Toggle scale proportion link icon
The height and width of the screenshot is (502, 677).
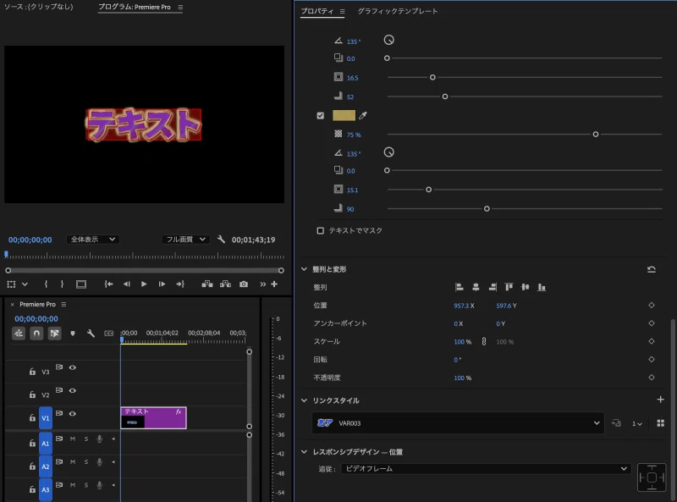(x=484, y=342)
